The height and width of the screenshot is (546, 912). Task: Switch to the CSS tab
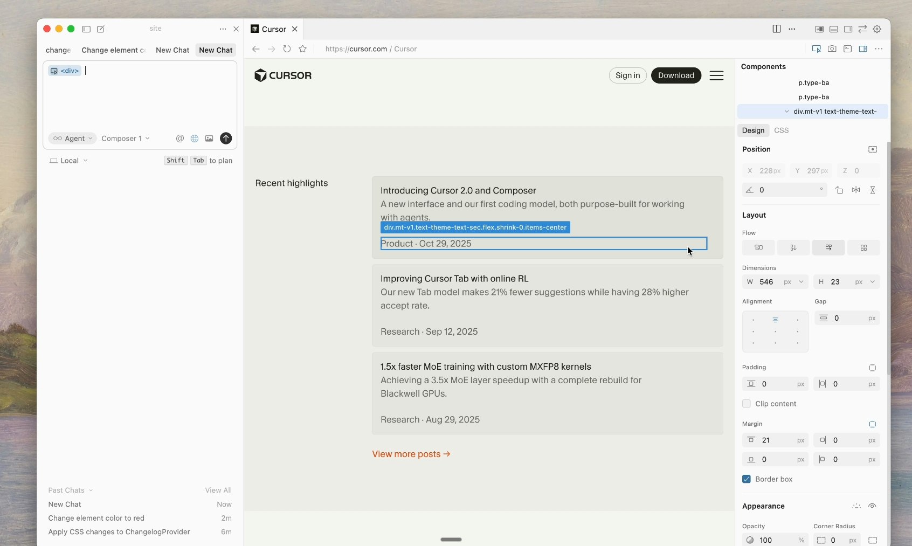(781, 130)
